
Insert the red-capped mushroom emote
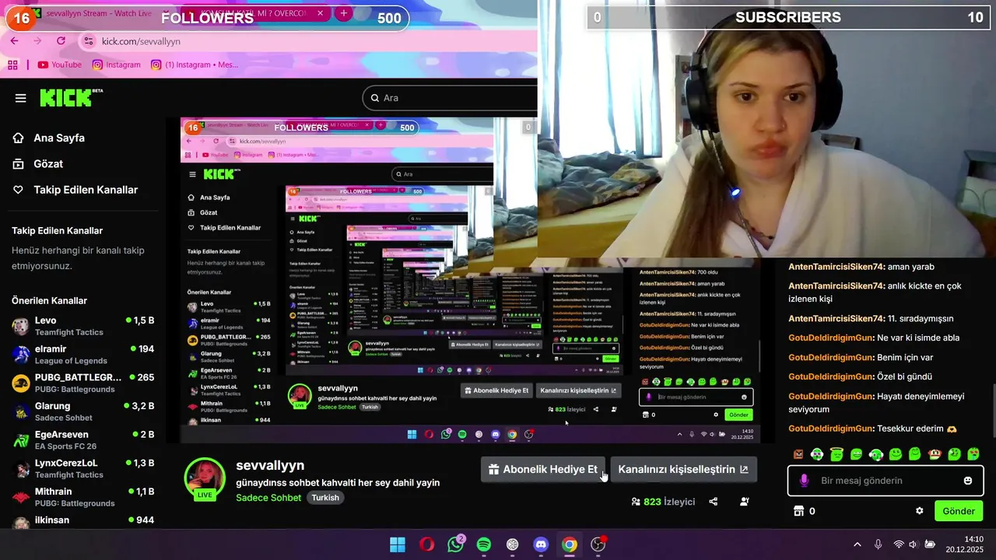coord(935,454)
